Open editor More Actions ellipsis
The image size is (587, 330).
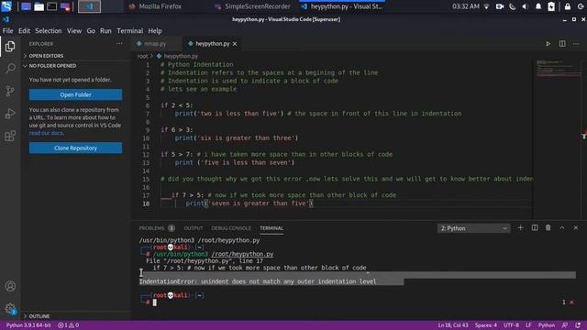[x=576, y=44]
